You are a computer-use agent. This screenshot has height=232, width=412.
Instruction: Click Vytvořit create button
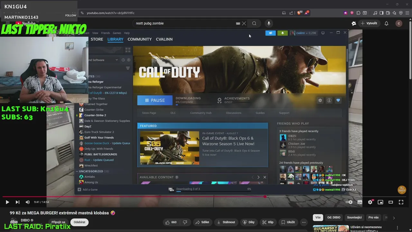point(369,23)
